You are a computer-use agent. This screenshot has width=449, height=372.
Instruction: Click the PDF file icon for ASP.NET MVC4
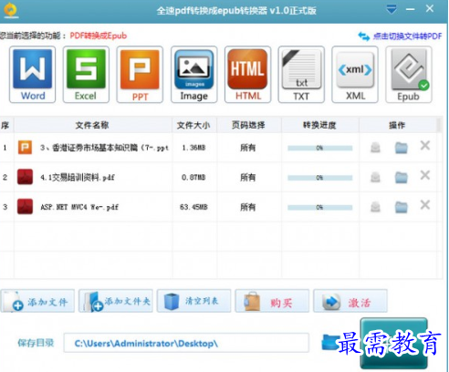click(x=25, y=207)
